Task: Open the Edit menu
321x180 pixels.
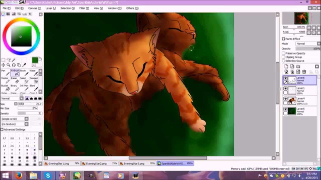Action: pyautogui.click(x=19, y=8)
